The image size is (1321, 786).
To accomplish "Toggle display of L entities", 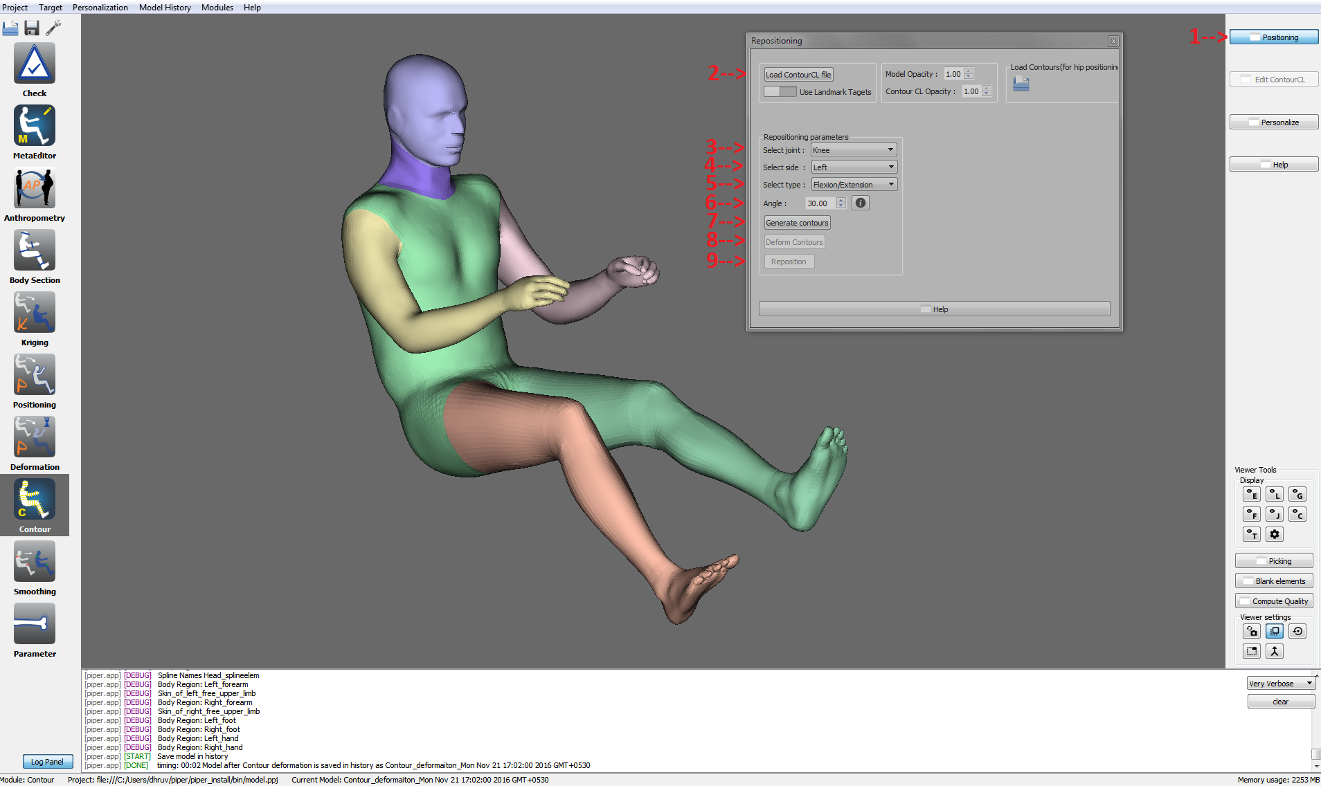I will pos(1275,494).
